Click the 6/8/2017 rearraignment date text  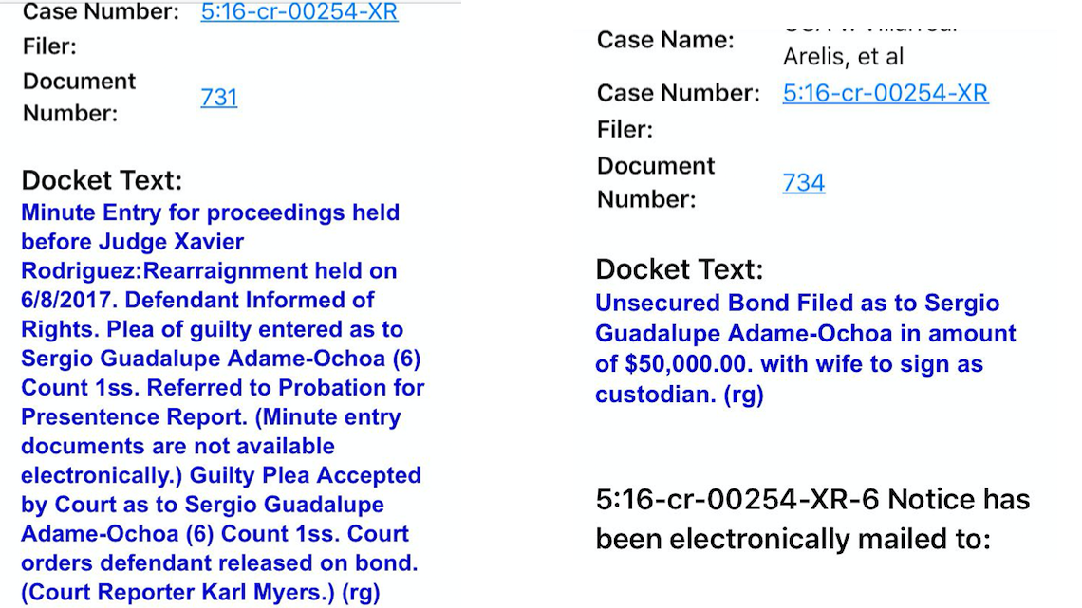click(x=66, y=300)
